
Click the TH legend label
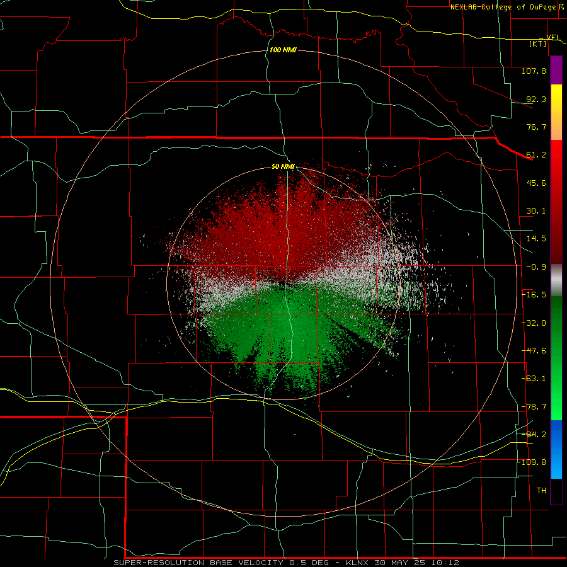541,491
